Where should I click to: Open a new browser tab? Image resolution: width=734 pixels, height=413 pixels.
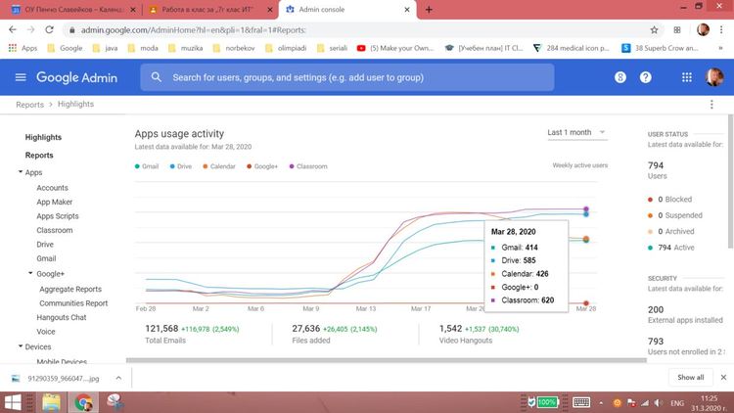[429, 10]
